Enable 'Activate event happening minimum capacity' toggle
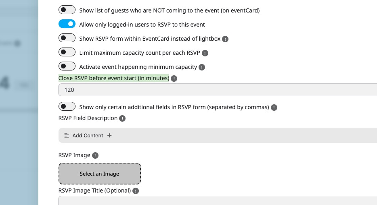377x205 pixels. [x=67, y=66]
